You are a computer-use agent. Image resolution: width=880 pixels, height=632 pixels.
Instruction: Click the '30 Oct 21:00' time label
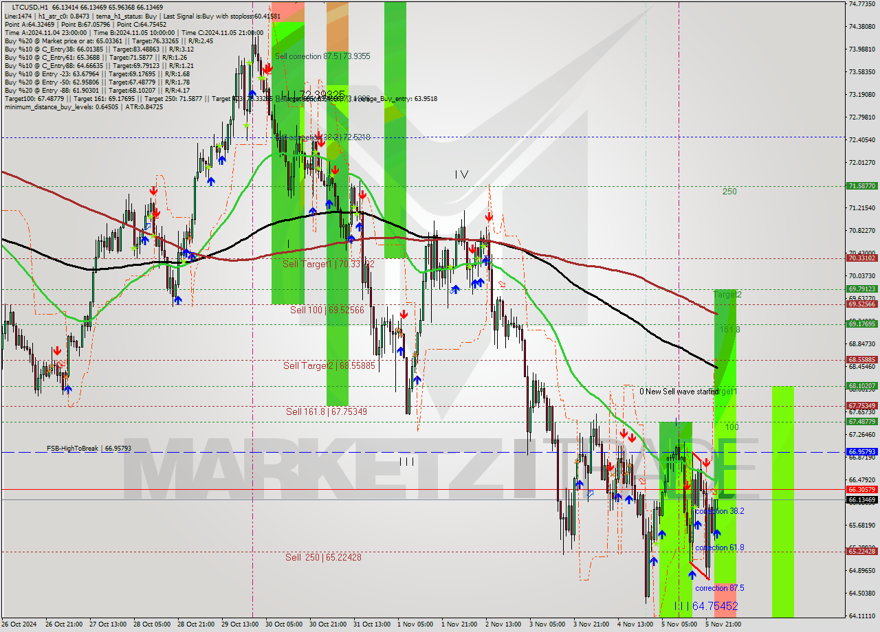[327, 624]
